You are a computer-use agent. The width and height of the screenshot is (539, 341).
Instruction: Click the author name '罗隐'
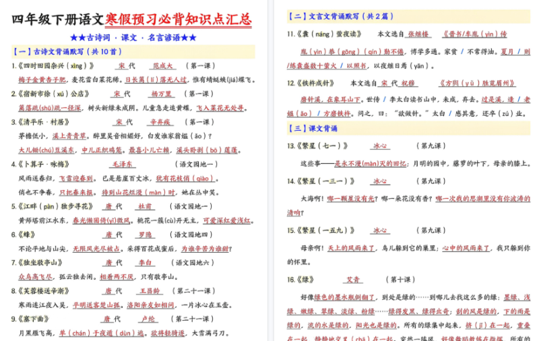click(145, 235)
